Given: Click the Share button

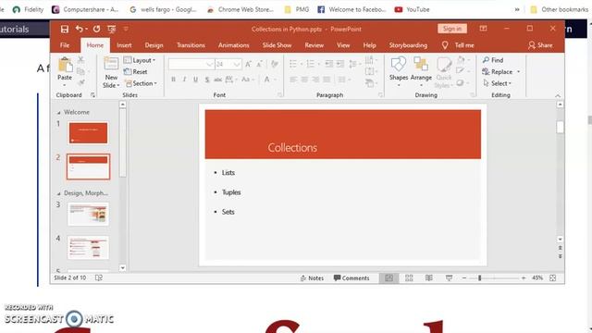Looking at the screenshot, I should [x=540, y=45].
